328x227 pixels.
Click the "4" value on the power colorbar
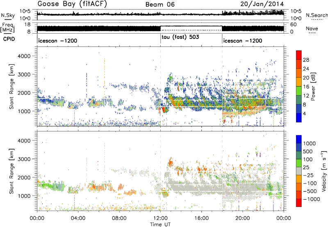coord(305,113)
